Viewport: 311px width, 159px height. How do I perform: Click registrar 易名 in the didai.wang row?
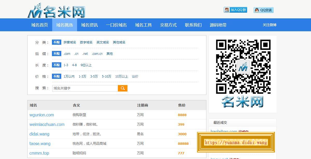click(140, 134)
